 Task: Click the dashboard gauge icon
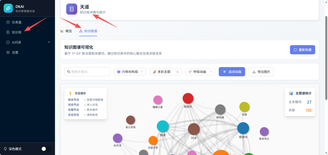(8, 22)
